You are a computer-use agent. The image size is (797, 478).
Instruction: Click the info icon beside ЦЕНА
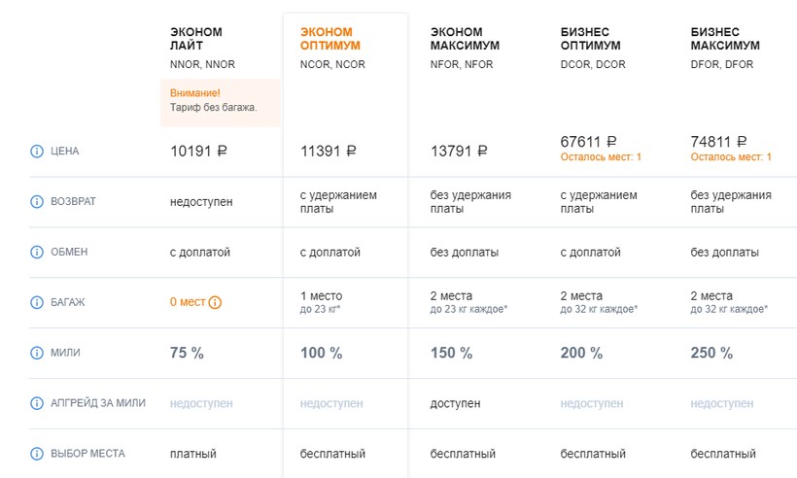(37, 152)
